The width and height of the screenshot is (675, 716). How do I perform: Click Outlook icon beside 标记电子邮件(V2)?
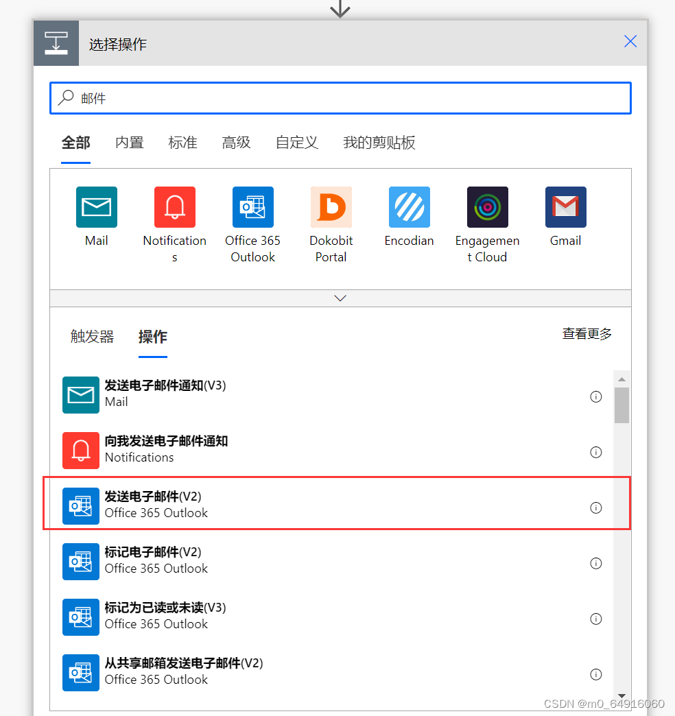point(81,562)
